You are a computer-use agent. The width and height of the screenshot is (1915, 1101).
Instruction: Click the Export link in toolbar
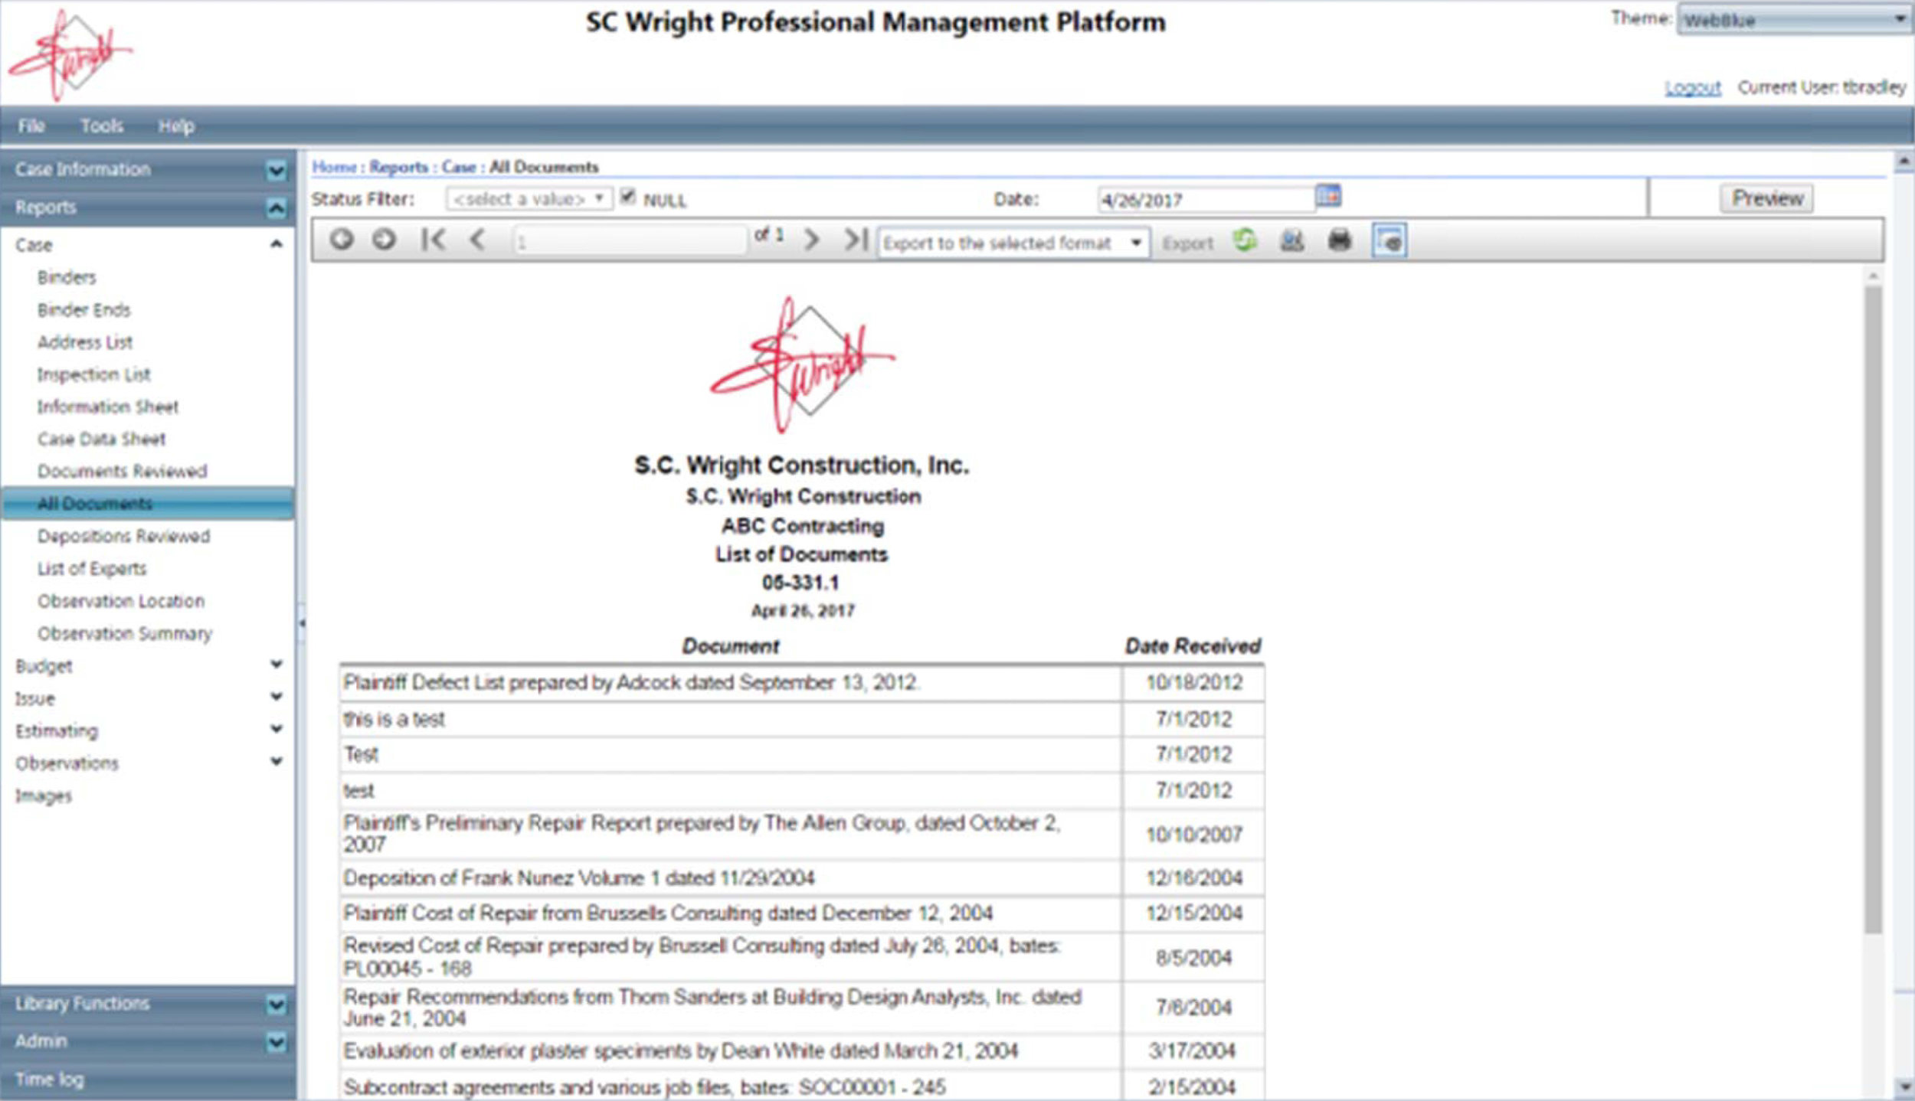pos(1187,243)
